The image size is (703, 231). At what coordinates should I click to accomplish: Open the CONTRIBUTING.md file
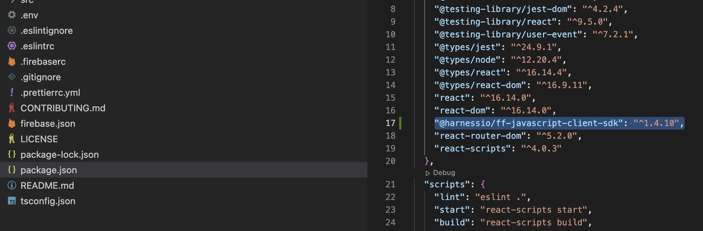[63, 108]
